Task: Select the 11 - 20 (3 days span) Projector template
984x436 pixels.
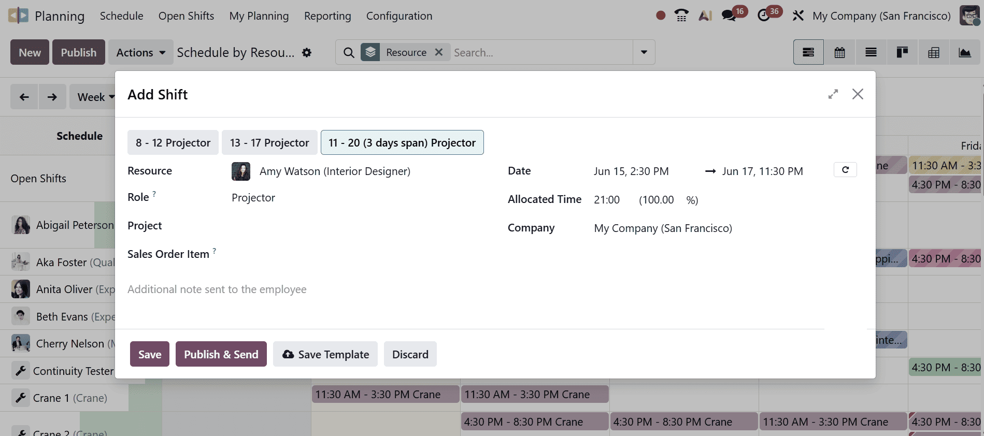Action: 402,142
